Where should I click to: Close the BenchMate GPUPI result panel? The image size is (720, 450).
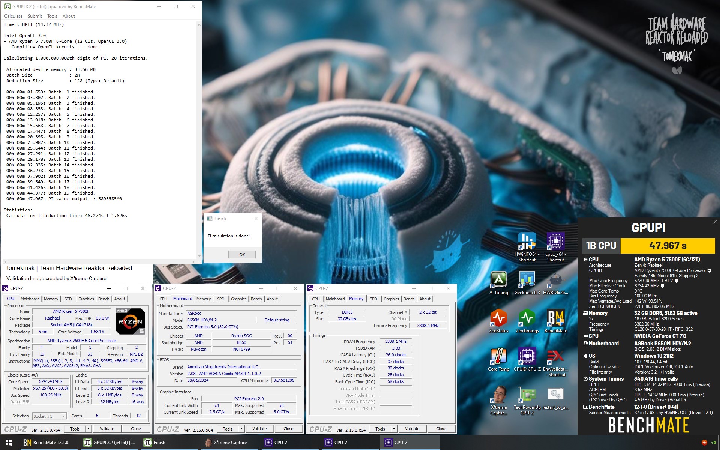pos(715,222)
